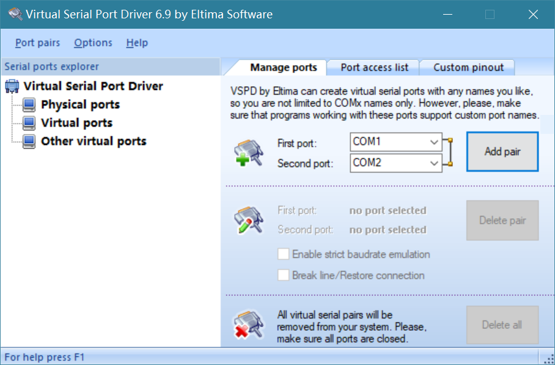The width and height of the screenshot is (555, 365).
Task: Open the Options menu
Action: [x=93, y=43]
